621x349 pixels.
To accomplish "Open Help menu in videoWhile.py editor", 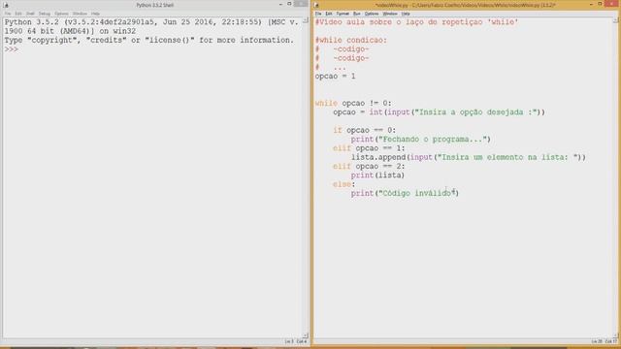I will point(406,14).
